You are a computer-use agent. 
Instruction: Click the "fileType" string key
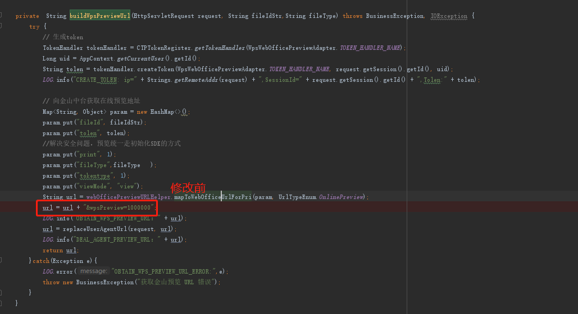pyautogui.click(x=93, y=165)
